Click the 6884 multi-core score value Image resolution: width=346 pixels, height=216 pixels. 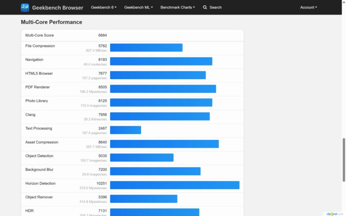click(102, 35)
